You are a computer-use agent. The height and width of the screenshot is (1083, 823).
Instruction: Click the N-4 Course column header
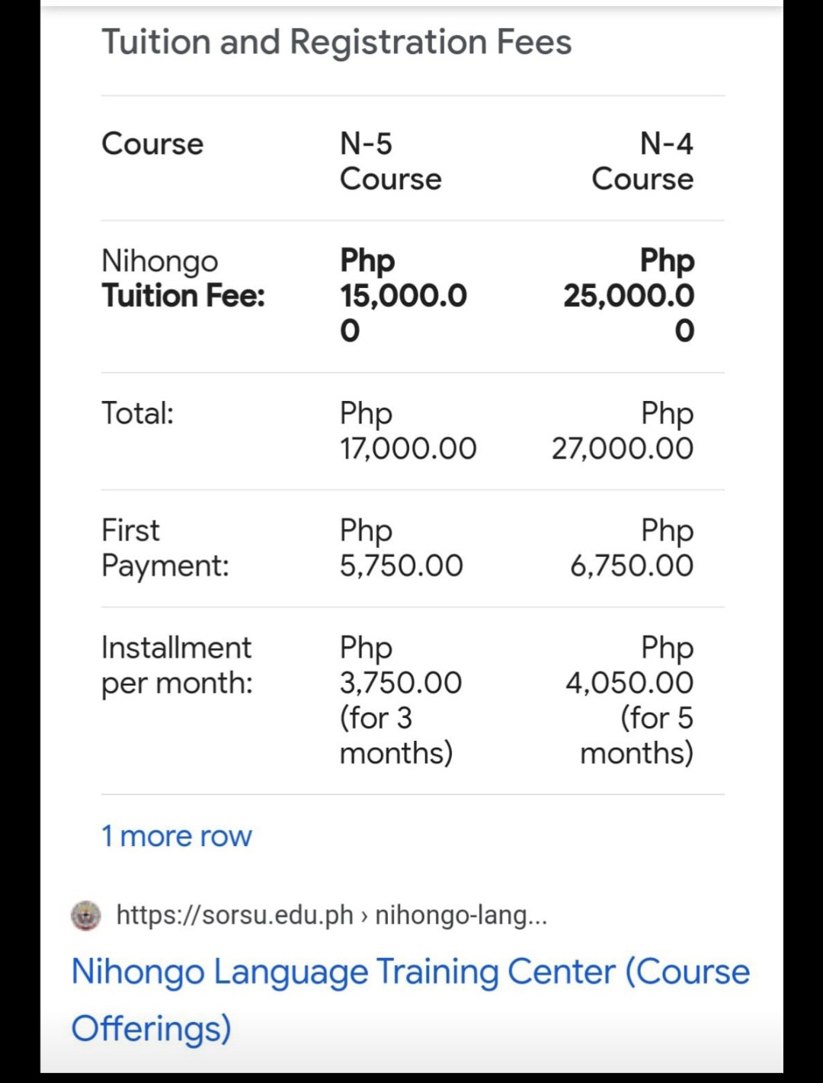tap(642, 161)
